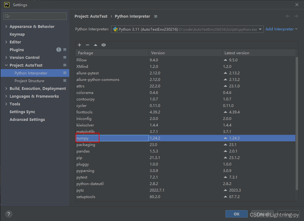Click the upgrade package arrow icon

tap(96, 45)
